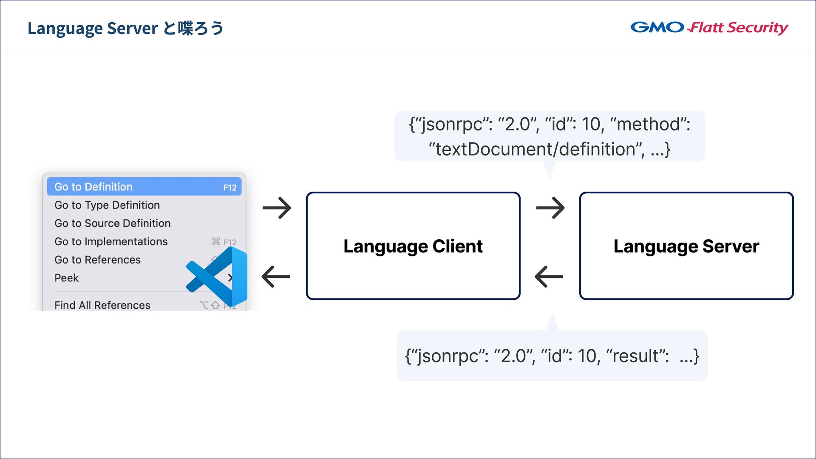Click the jsonrpc result response bubble

pos(552,356)
